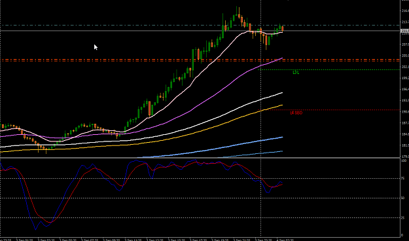409x241 pixels.
Task: Click the red L4 SBO level label
Action: coord(296,113)
